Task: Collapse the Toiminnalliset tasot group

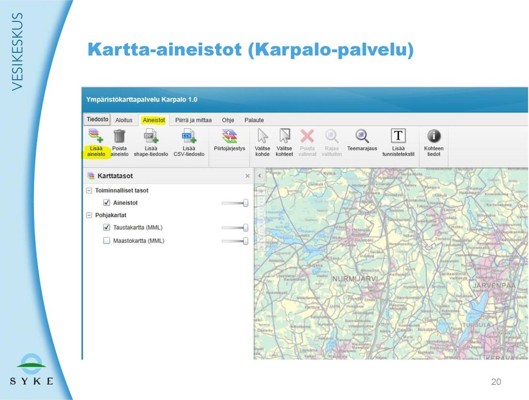Action: click(x=89, y=191)
